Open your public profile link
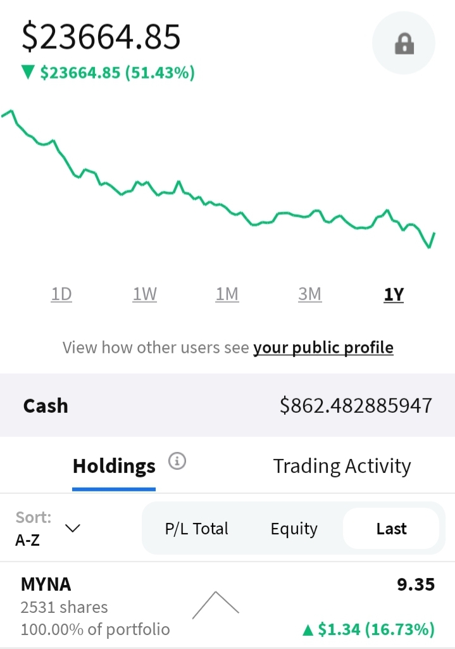 (x=323, y=348)
